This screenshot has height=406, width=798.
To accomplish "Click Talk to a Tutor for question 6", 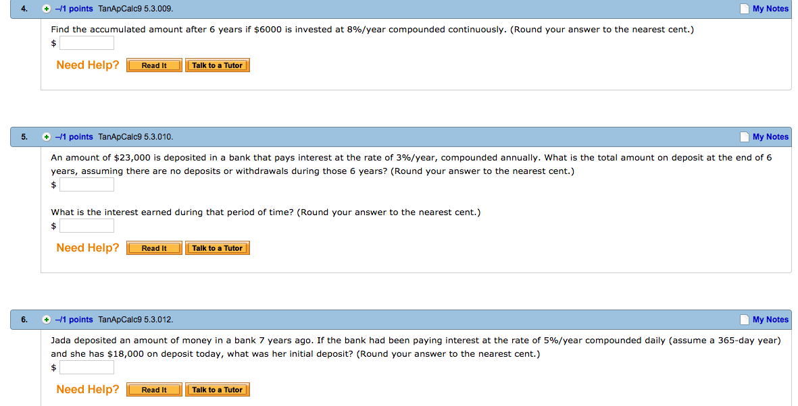I will pyautogui.click(x=218, y=390).
